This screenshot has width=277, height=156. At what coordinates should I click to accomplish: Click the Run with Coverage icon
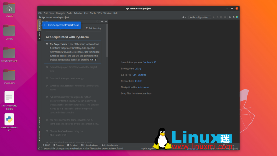[x=221, y=17]
